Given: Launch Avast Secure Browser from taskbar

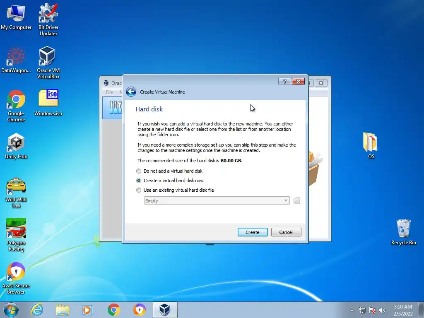Looking at the screenshot, I should [x=139, y=310].
